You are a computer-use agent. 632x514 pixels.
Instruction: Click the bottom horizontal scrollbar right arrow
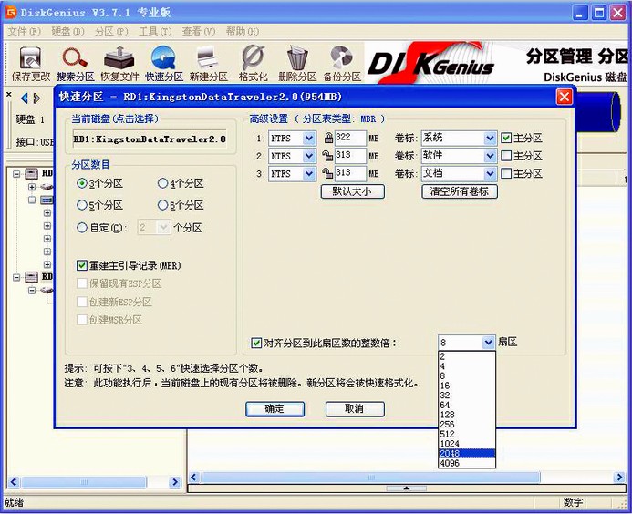point(619,478)
